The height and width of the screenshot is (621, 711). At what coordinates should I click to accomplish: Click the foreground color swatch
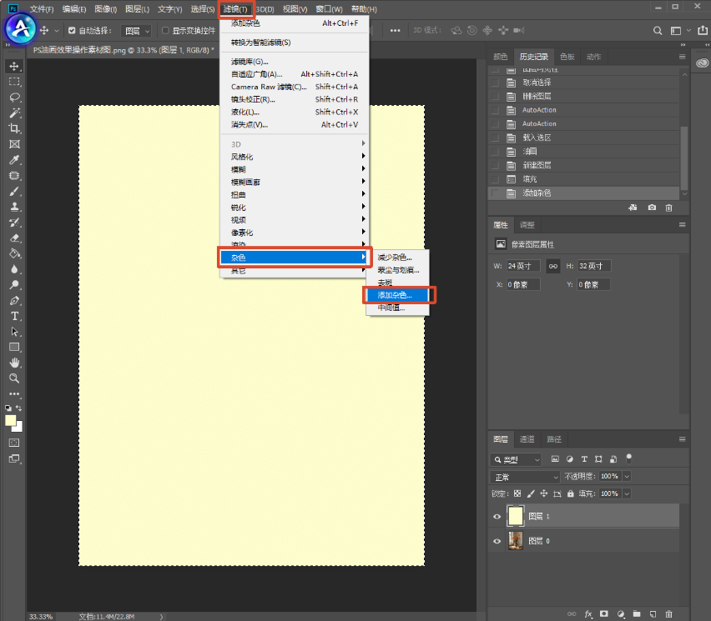pyautogui.click(x=10, y=421)
